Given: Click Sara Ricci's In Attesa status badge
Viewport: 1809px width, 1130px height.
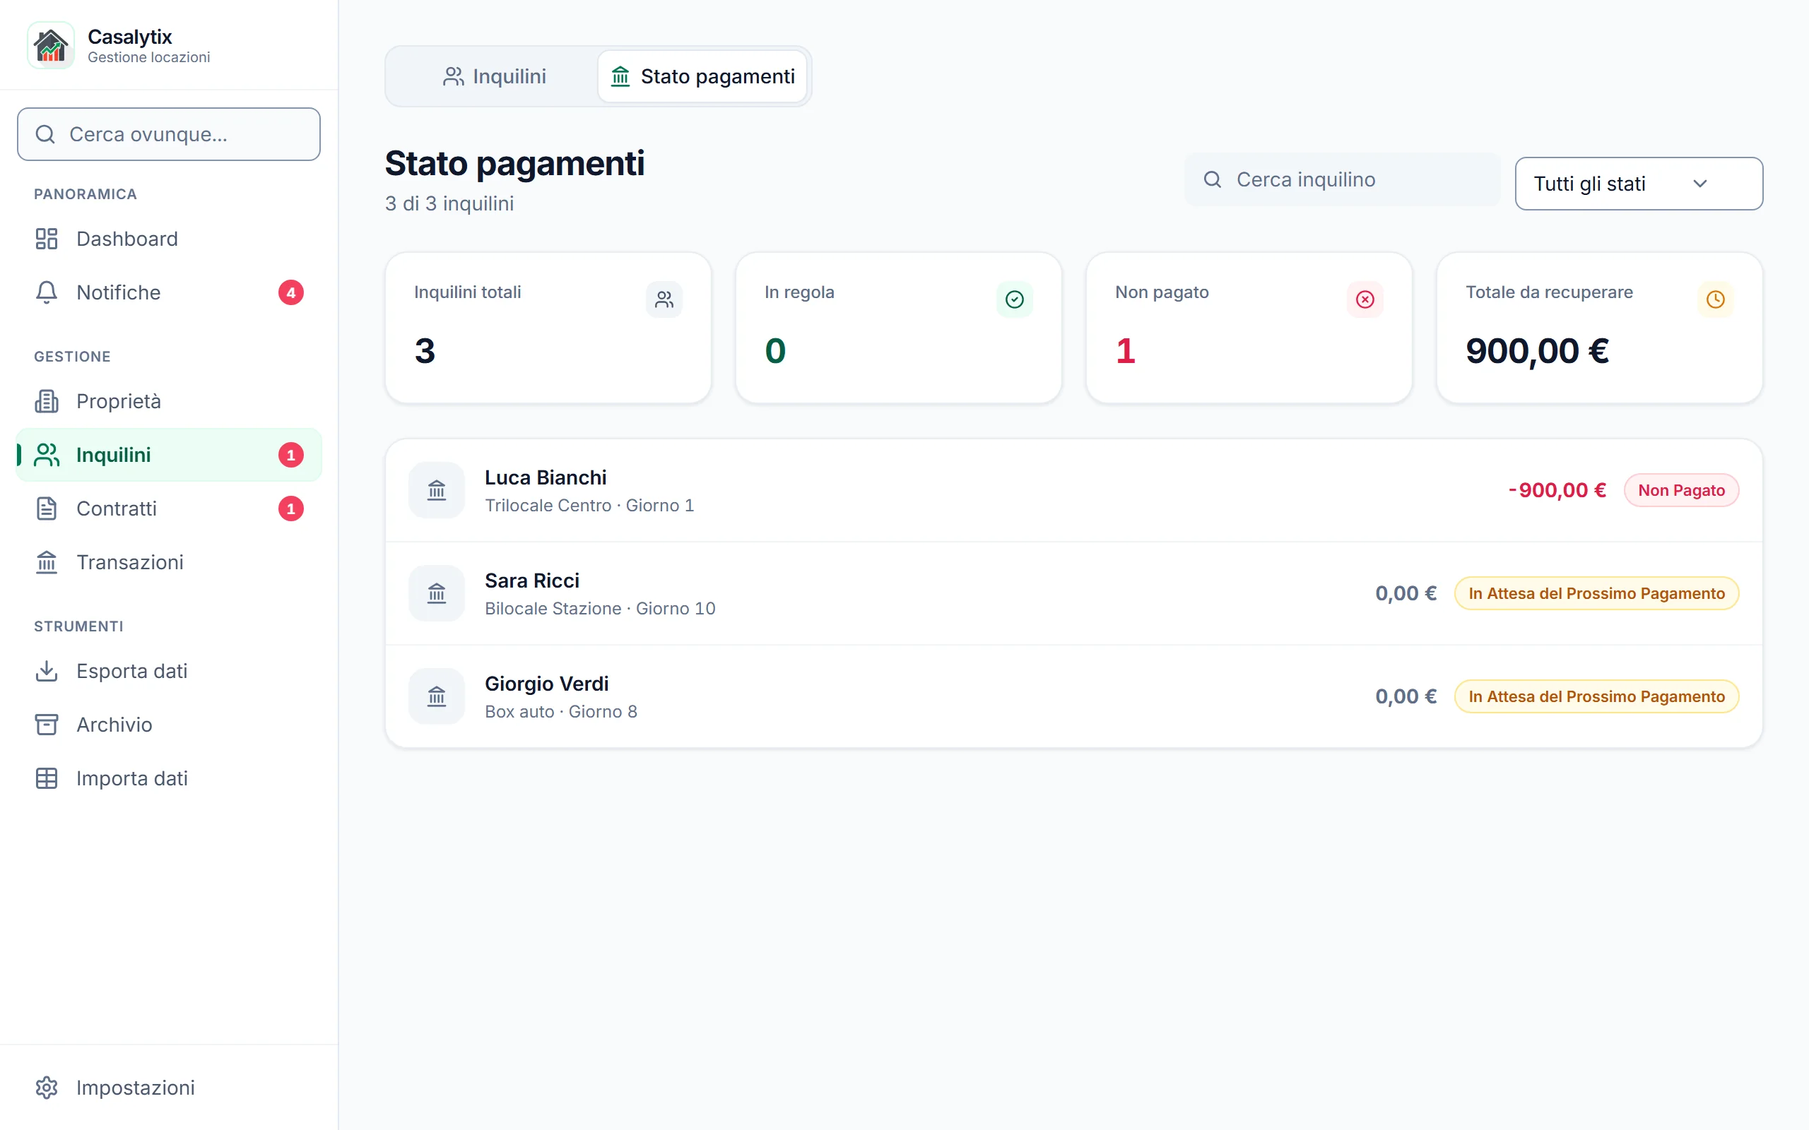Looking at the screenshot, I should point(1596,593).
